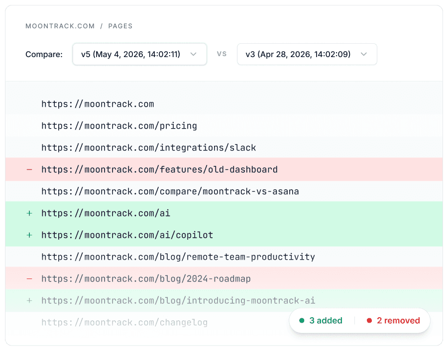448x351 pixels.
Task: Select the moontrack.com/changelog URL
Action: pyautogui.click(x=124, y=323)
